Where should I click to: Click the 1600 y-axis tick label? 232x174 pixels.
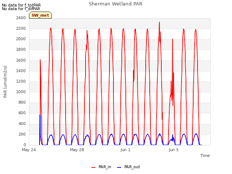(21, 60)
